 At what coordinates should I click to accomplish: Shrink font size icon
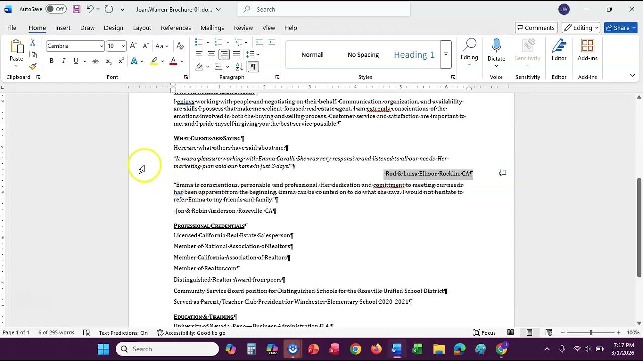pyautogui.click(x=145, y=46)
